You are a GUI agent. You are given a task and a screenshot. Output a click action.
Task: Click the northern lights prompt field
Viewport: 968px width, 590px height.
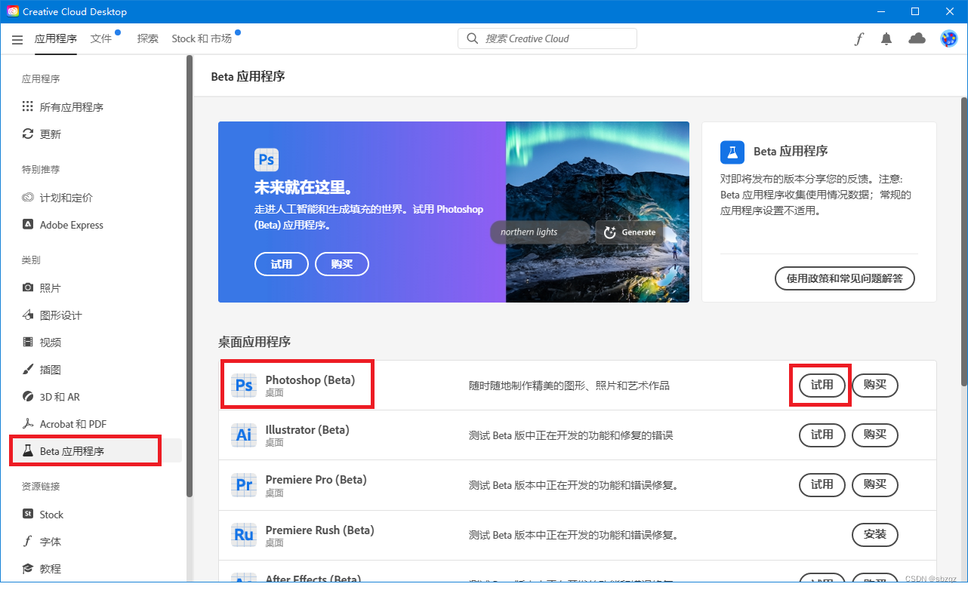point(540,232)
